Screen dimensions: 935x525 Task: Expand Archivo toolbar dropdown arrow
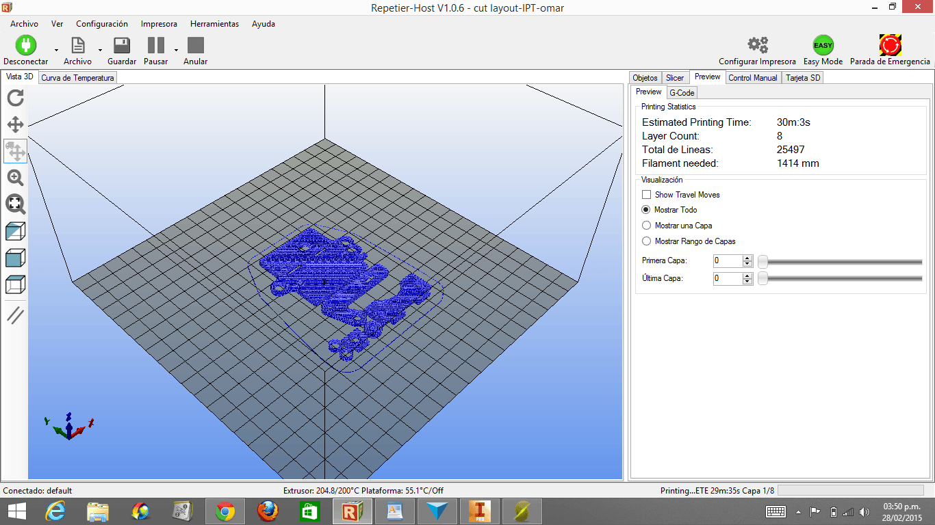(x=100, y=50)
